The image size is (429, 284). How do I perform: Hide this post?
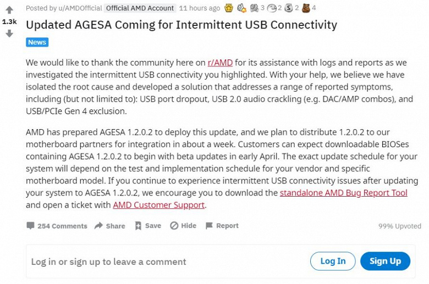(x=183, y=226)
